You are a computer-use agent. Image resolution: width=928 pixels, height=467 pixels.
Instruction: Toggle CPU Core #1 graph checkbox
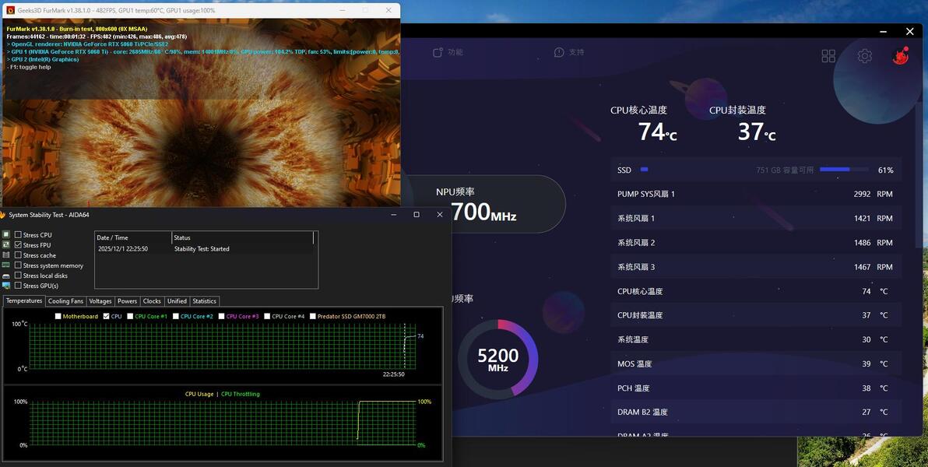(130, 316)
